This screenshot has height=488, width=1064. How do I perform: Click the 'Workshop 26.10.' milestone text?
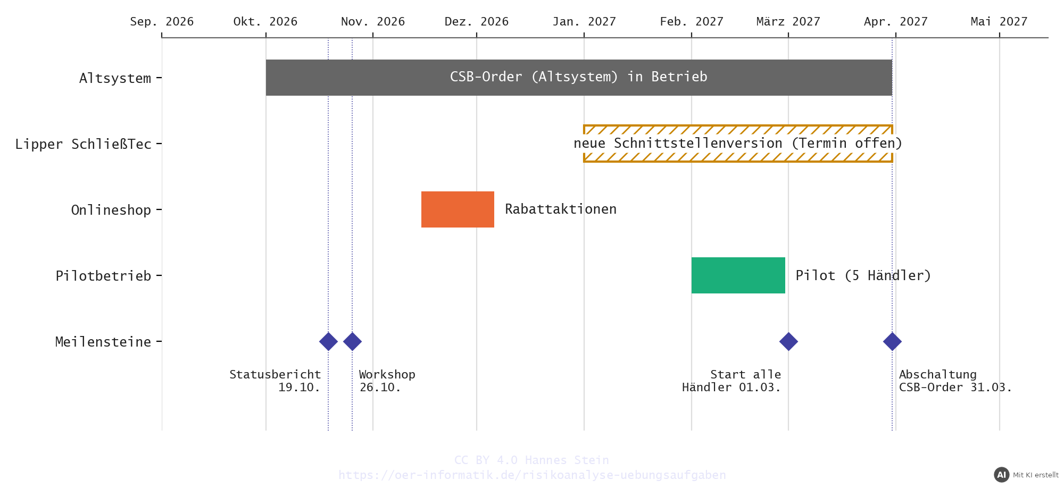[x=387, y=381]
